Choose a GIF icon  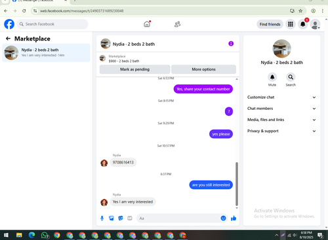(x=130, y=218)
